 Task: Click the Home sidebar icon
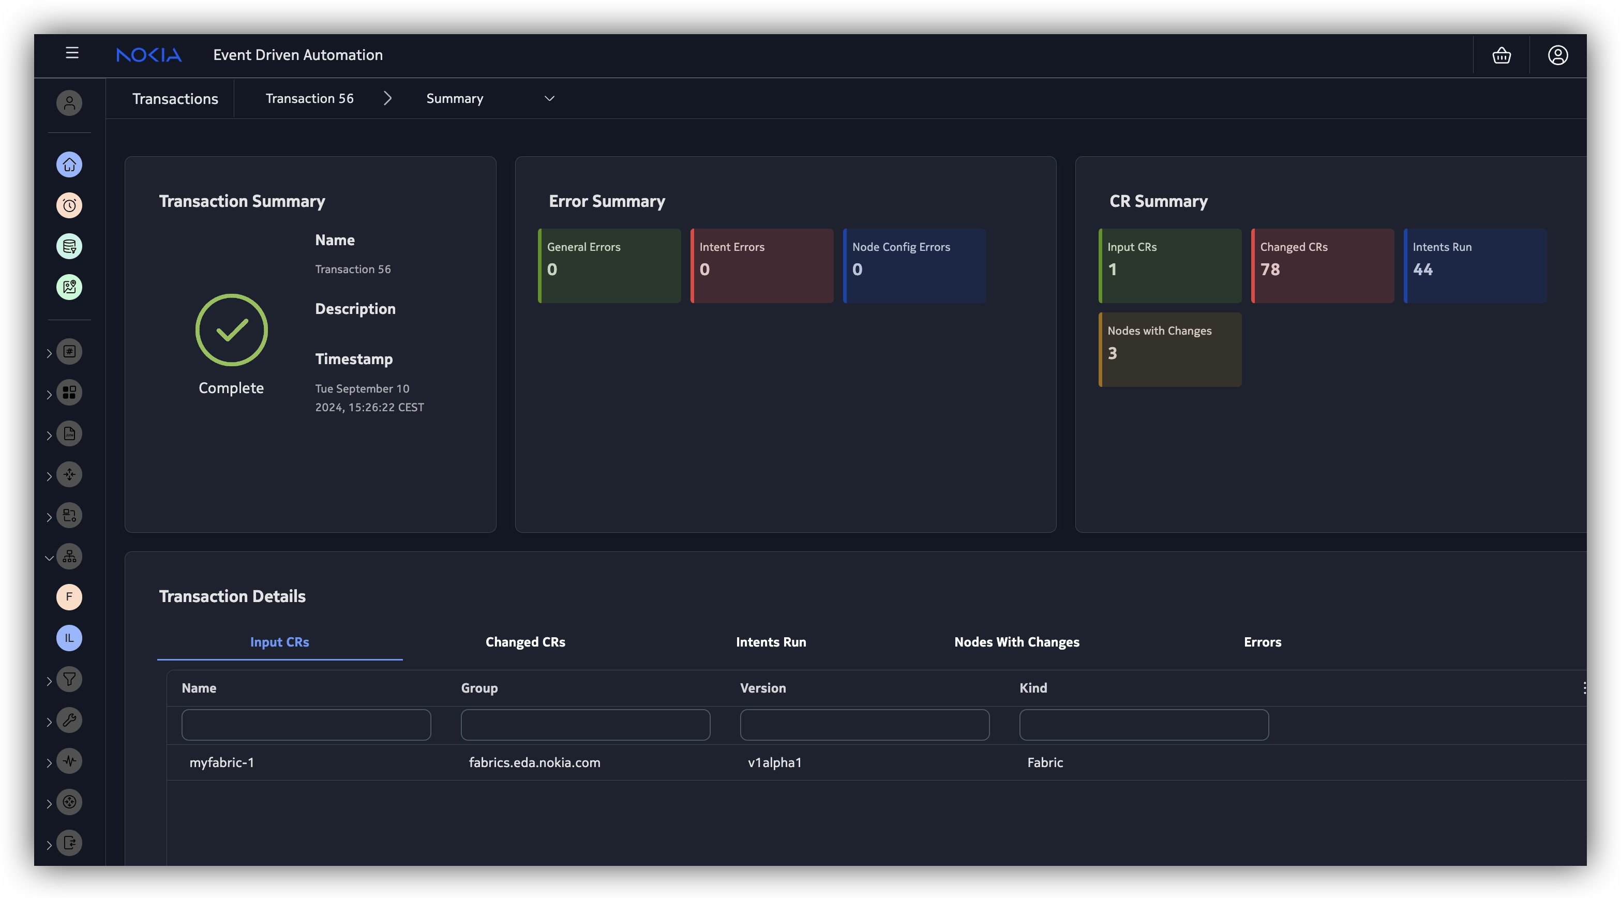tap(69, 165)
